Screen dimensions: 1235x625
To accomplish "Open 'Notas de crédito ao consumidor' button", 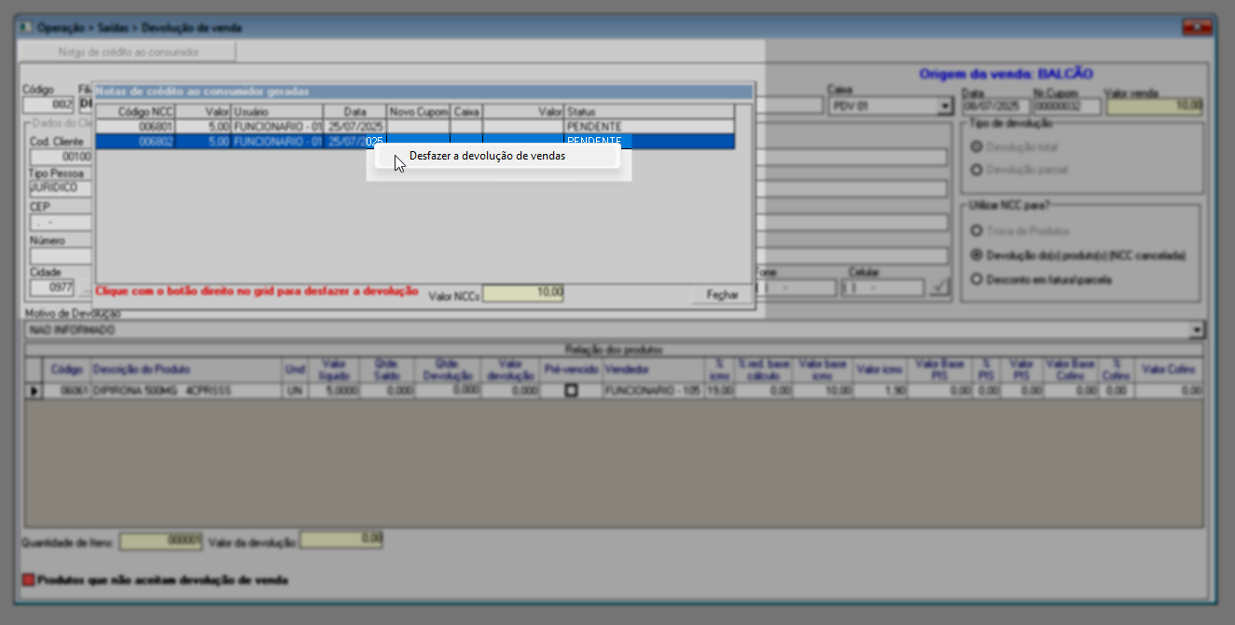I will pyautogui.click(x=129, y=52).
